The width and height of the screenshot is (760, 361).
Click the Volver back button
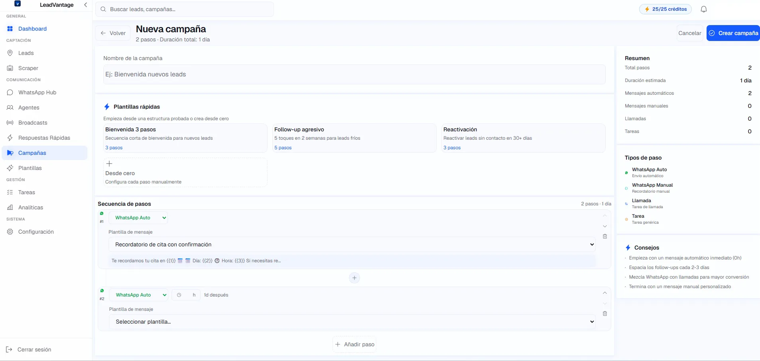click(113, 33)
